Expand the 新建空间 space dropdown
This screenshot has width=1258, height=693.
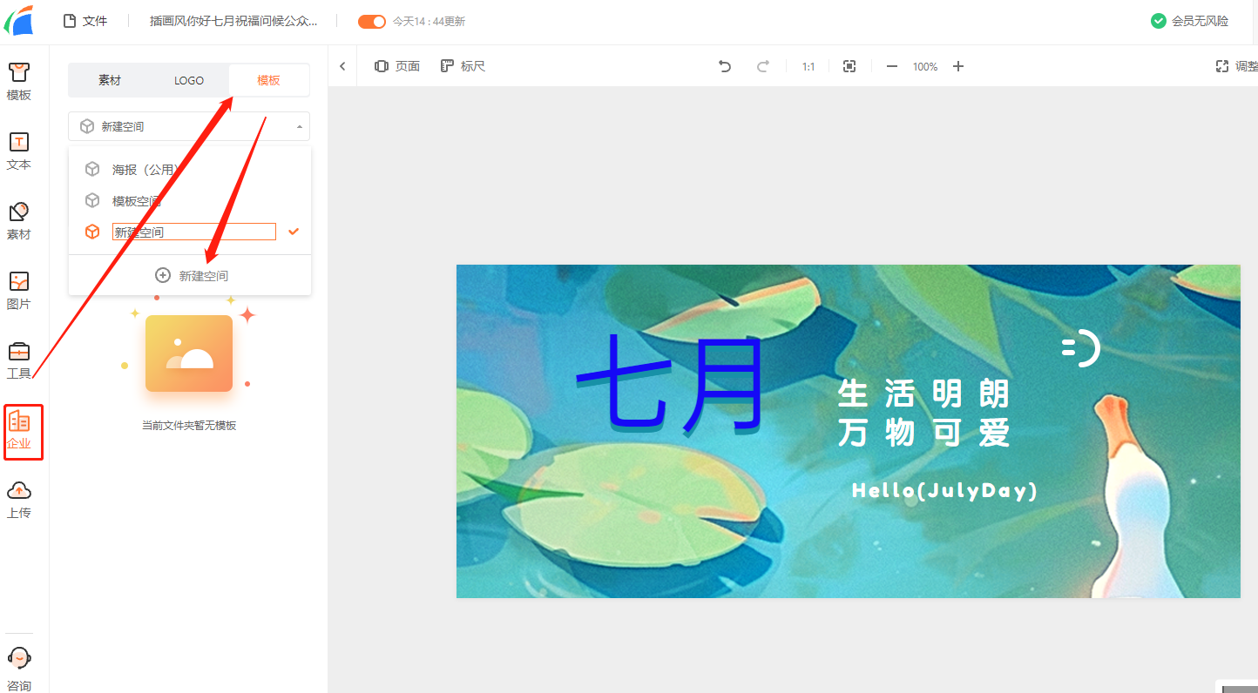click(189, 126)
